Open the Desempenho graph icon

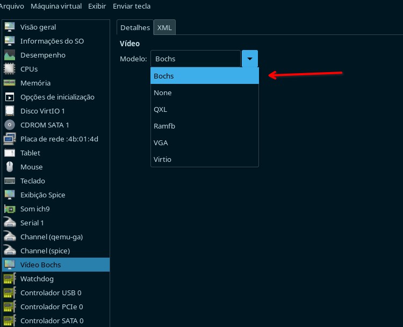10,55
